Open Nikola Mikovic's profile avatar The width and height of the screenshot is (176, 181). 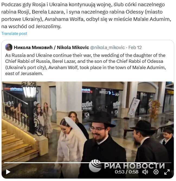(9, 47)
